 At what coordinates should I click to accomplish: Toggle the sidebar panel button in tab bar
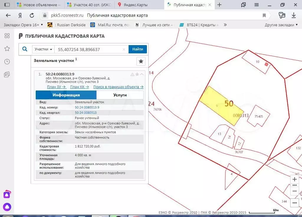[x=7, y=5]
